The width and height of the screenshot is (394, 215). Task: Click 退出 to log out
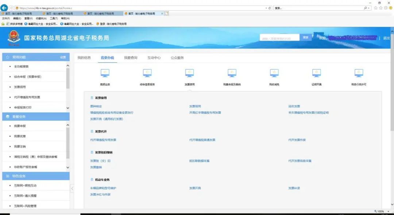pos(386,38)
